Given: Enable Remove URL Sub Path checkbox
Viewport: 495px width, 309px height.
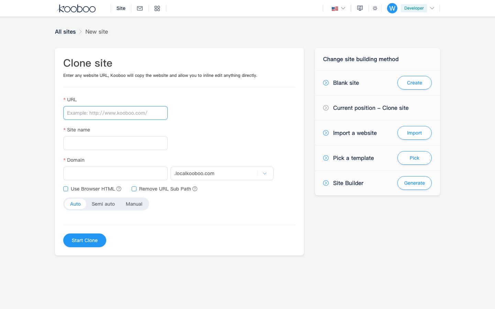Looking at the screenshot, I should 134,189.
